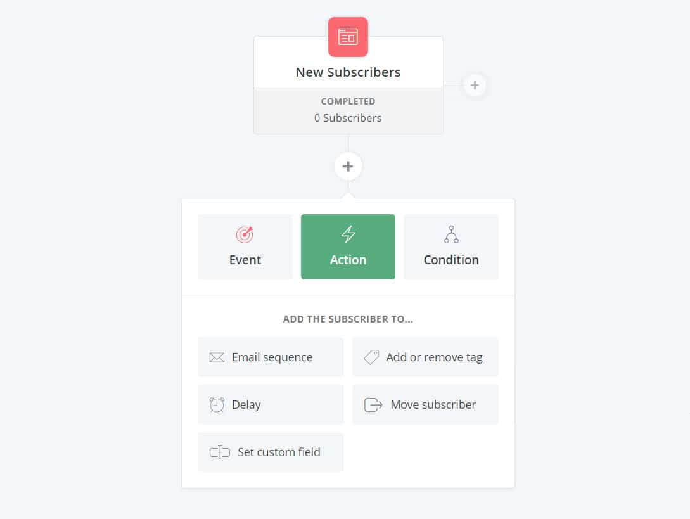The image size is (690, 519).
Task: Select the Condition branch icon
Action: (x=451, y=234)
